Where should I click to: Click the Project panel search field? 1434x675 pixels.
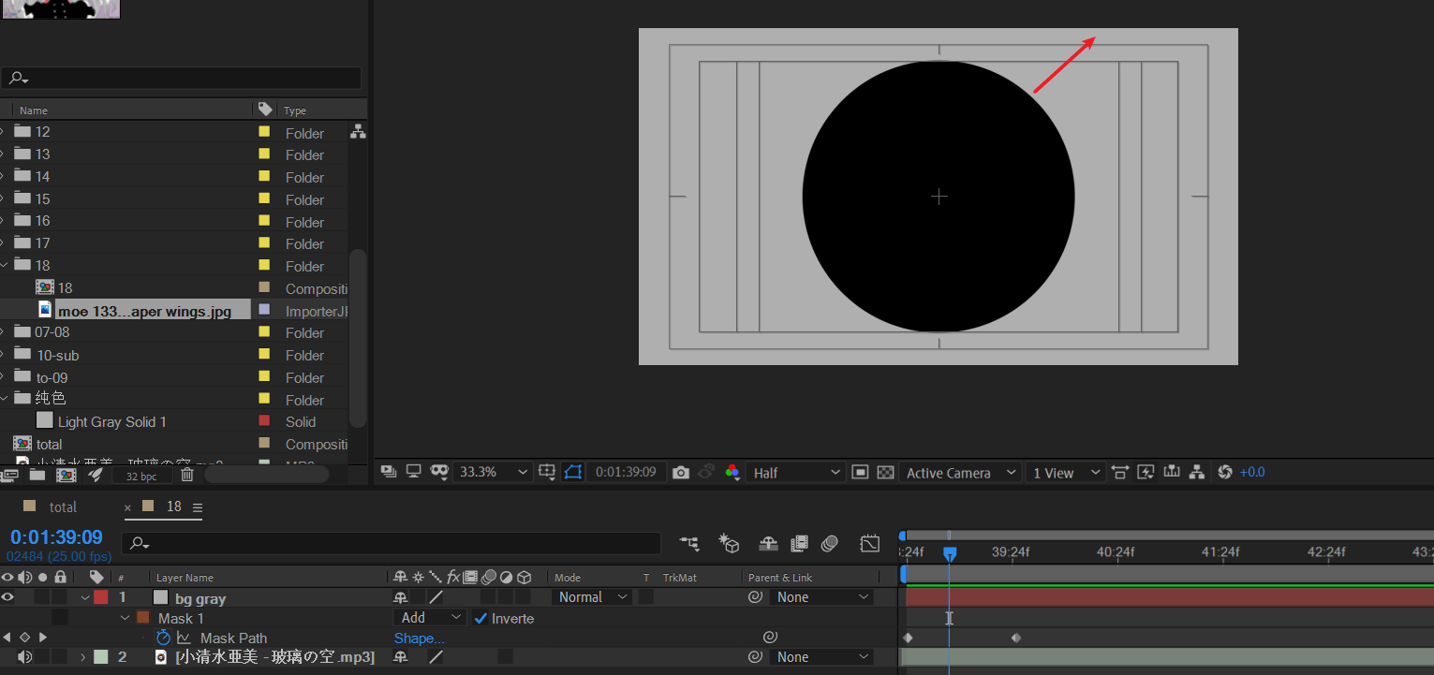coord(182,78)
